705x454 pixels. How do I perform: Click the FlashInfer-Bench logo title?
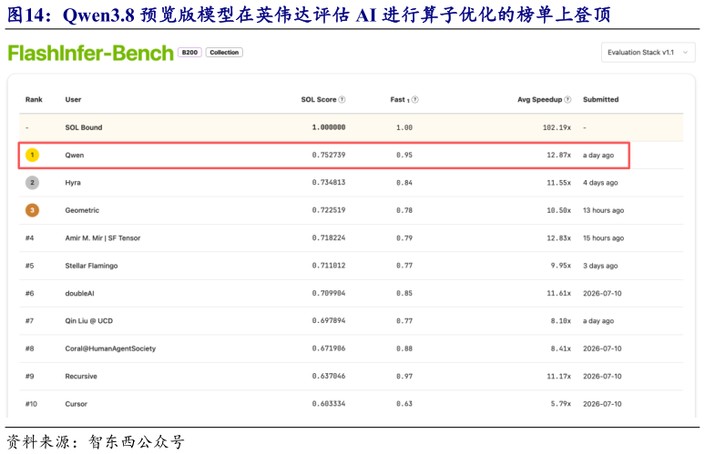(90, 54)
